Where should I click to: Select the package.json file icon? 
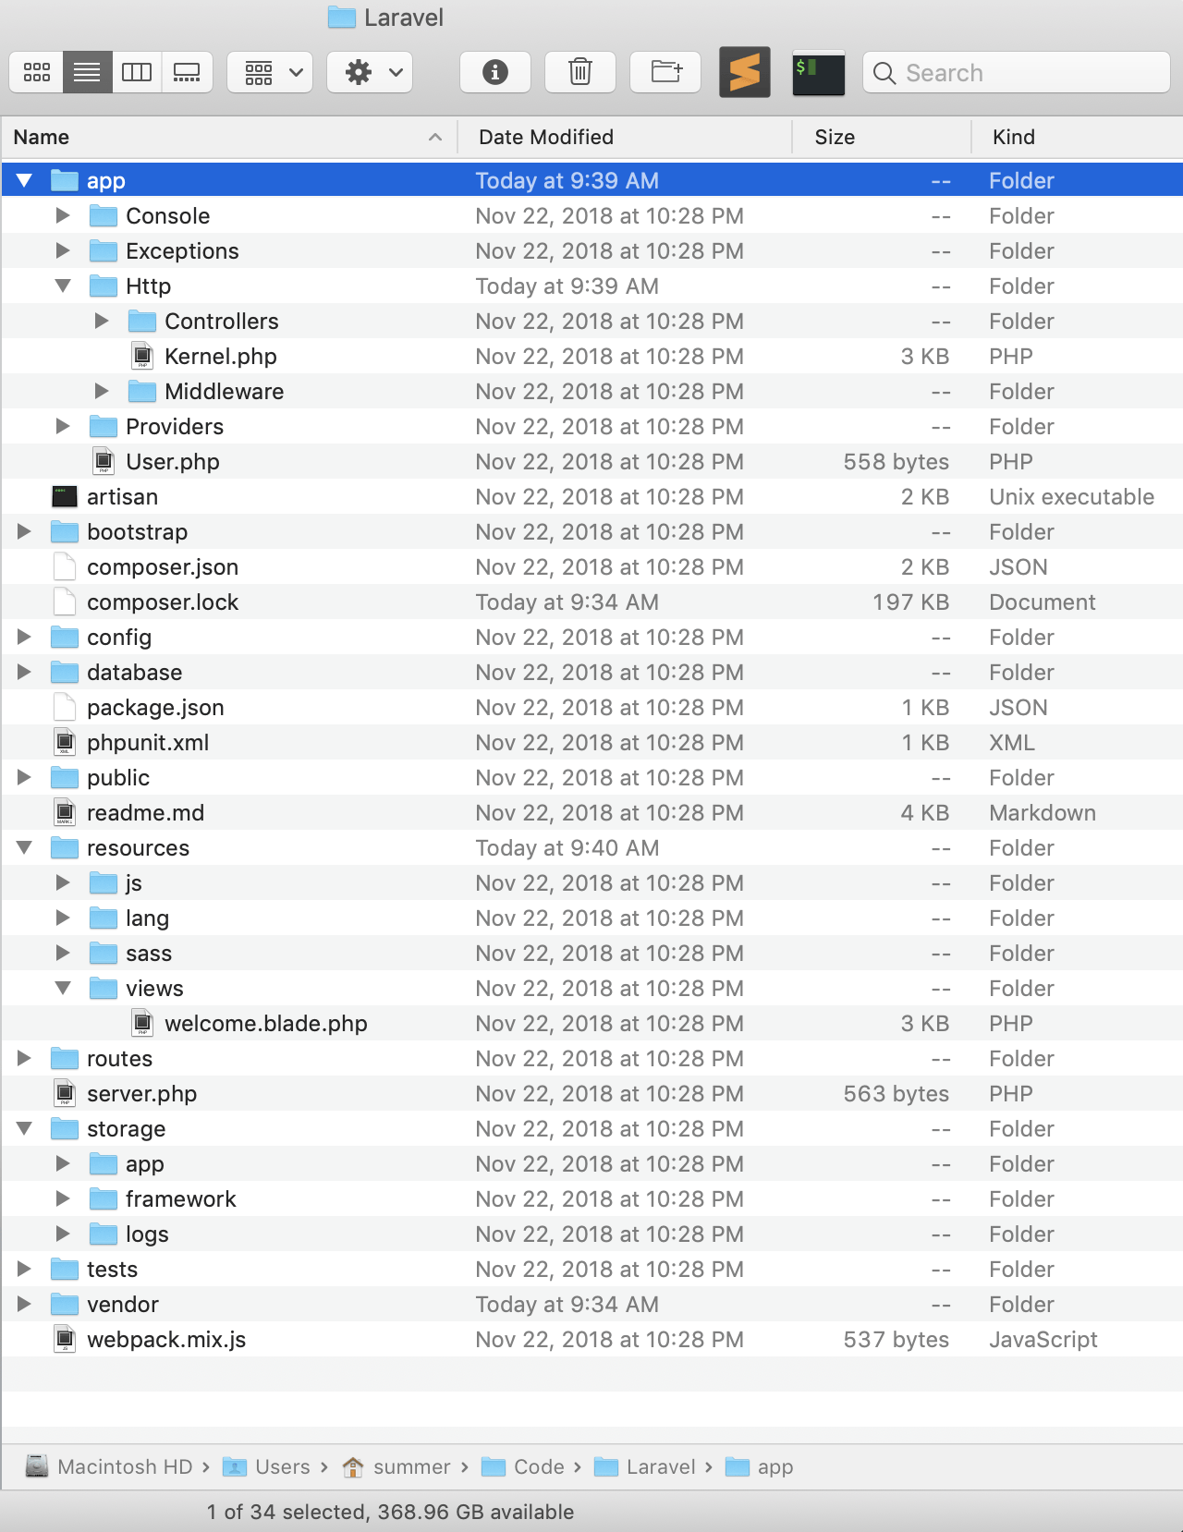pyautogui.click(x=65, y=707)
